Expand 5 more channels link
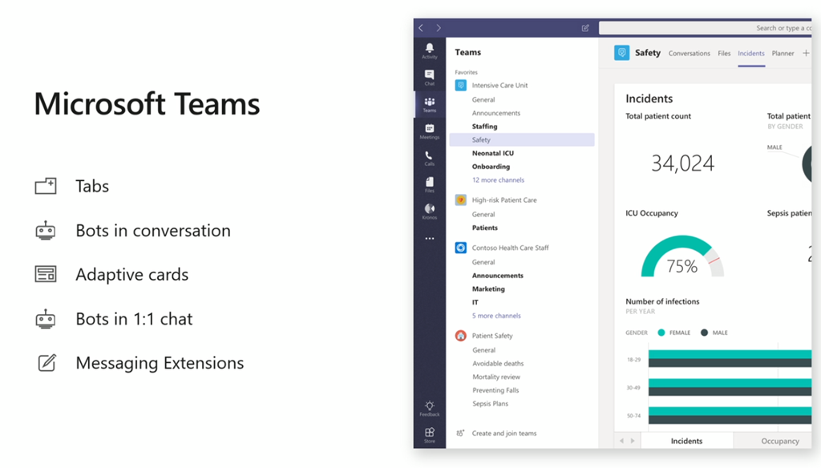This screenshot has width=821, height=468. pyautogui.click(x=496, y=316)
